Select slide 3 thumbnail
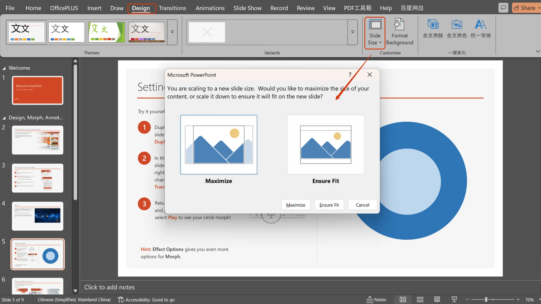541x304 pixels. pos(37,178)
